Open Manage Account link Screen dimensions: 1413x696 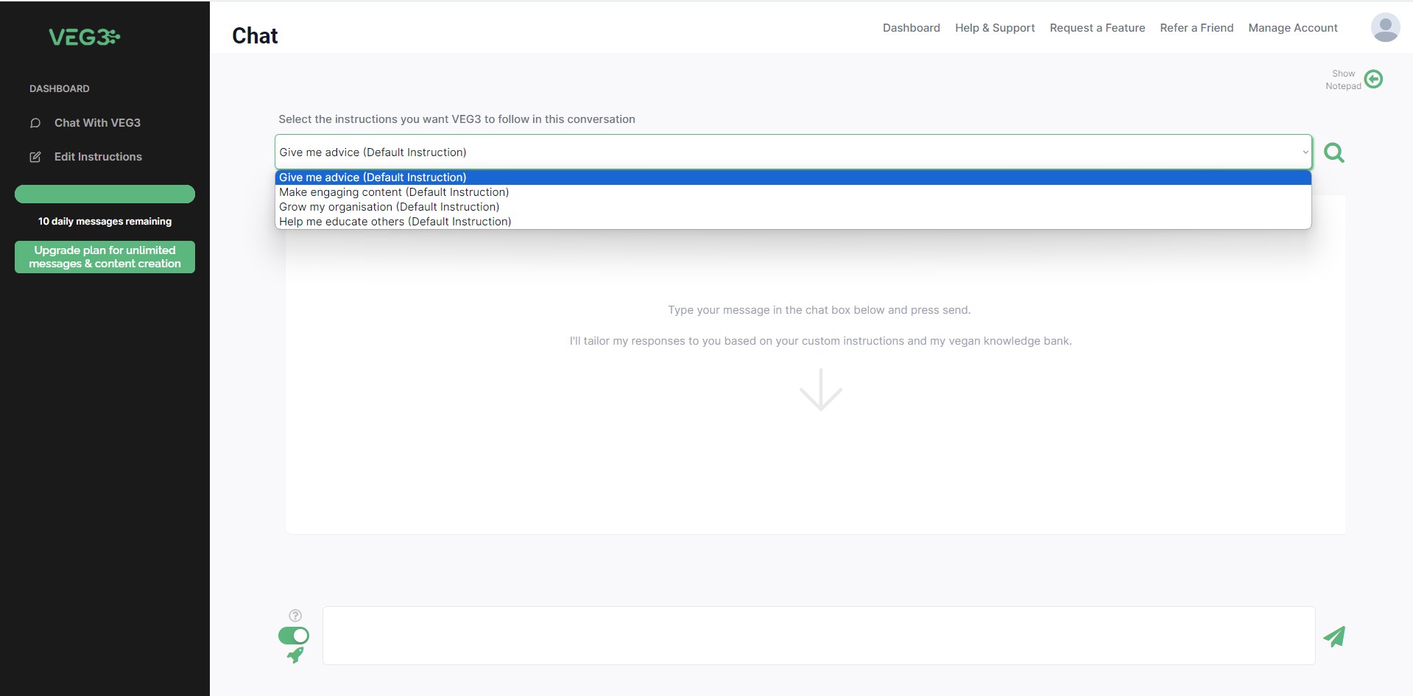[x=1293, y=28]
